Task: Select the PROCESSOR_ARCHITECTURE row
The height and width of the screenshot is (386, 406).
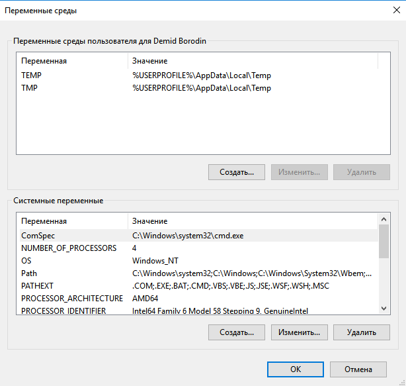Action: coord(71,298)
